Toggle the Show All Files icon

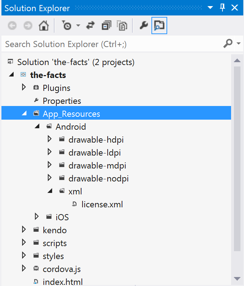[122, 26]
